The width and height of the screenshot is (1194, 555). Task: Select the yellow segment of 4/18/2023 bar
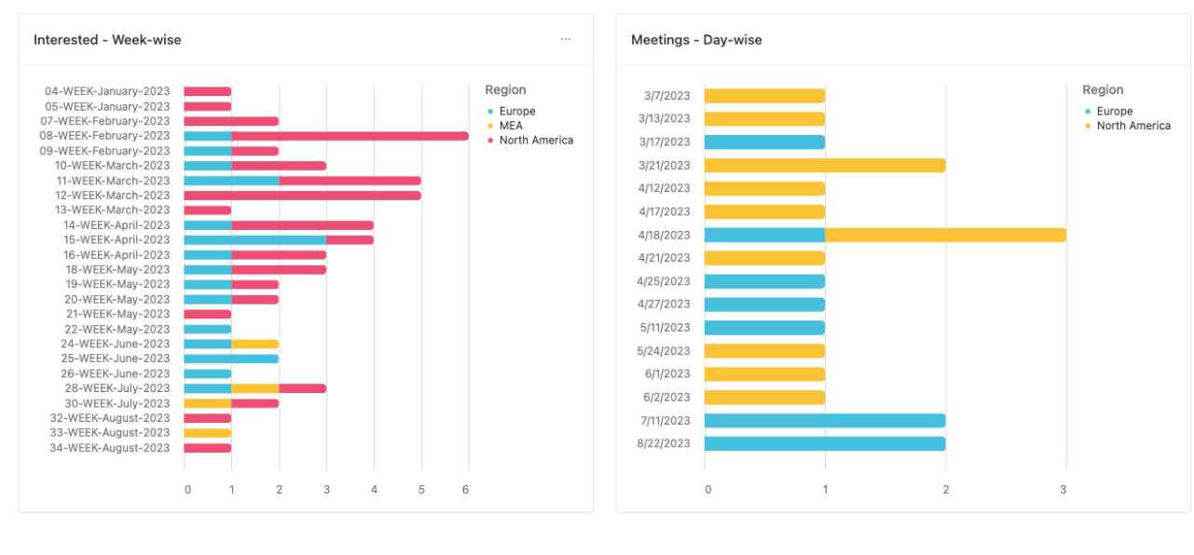tap(945, 235)
